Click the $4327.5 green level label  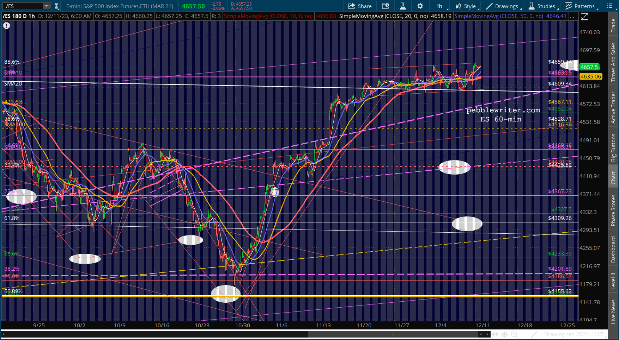561,209
